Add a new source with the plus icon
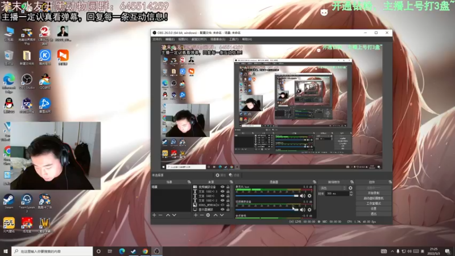 [196, 215]
